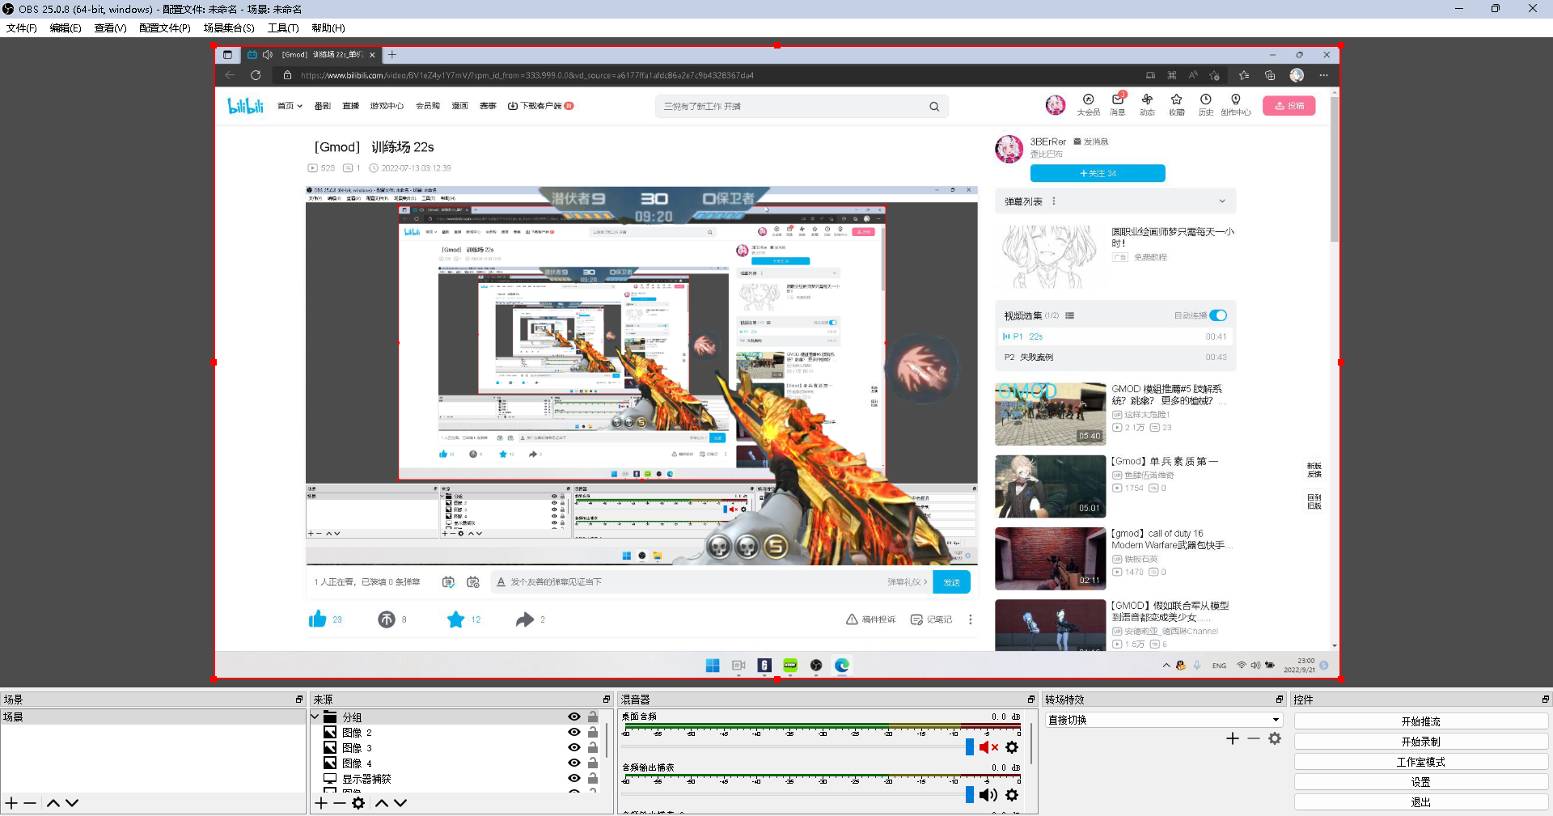Toggle lock on 图像 3 source

593,748
